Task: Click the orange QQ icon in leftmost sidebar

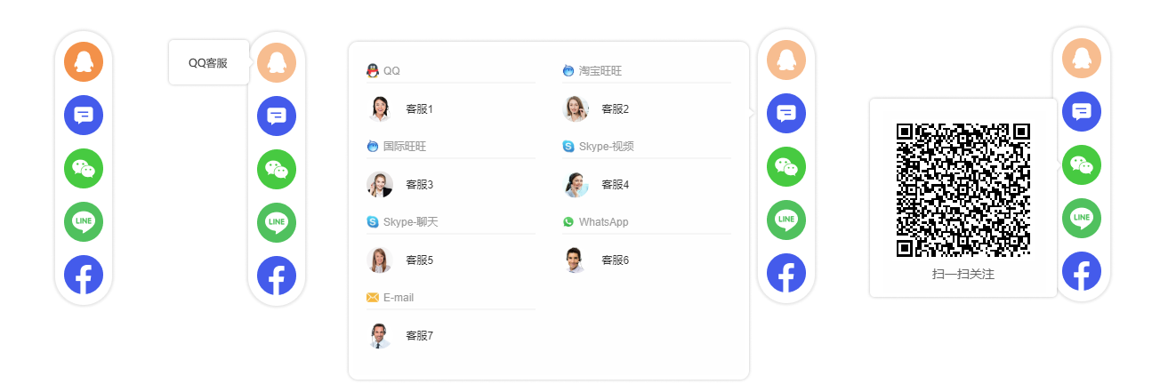Action: pyautogui.click(x=84, y=61)
